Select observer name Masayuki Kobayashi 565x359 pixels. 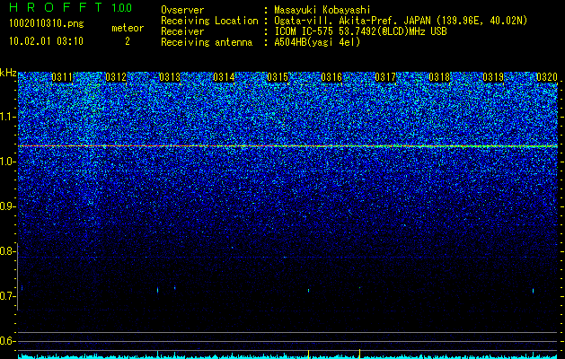pos(322,11)
